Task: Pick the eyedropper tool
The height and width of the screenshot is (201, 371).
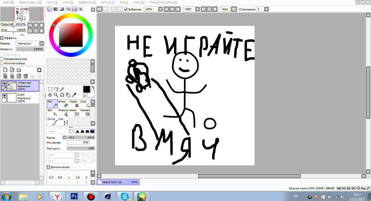Action: point(74,95)
